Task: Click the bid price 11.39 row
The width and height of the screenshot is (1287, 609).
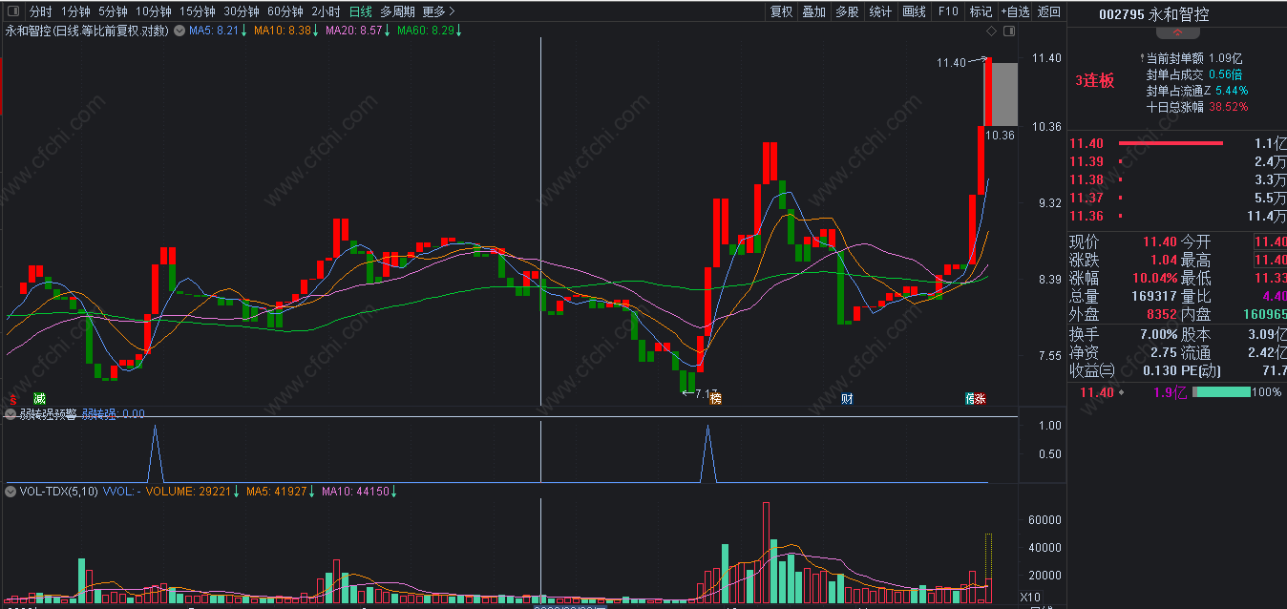Action: coord(1177,161)
